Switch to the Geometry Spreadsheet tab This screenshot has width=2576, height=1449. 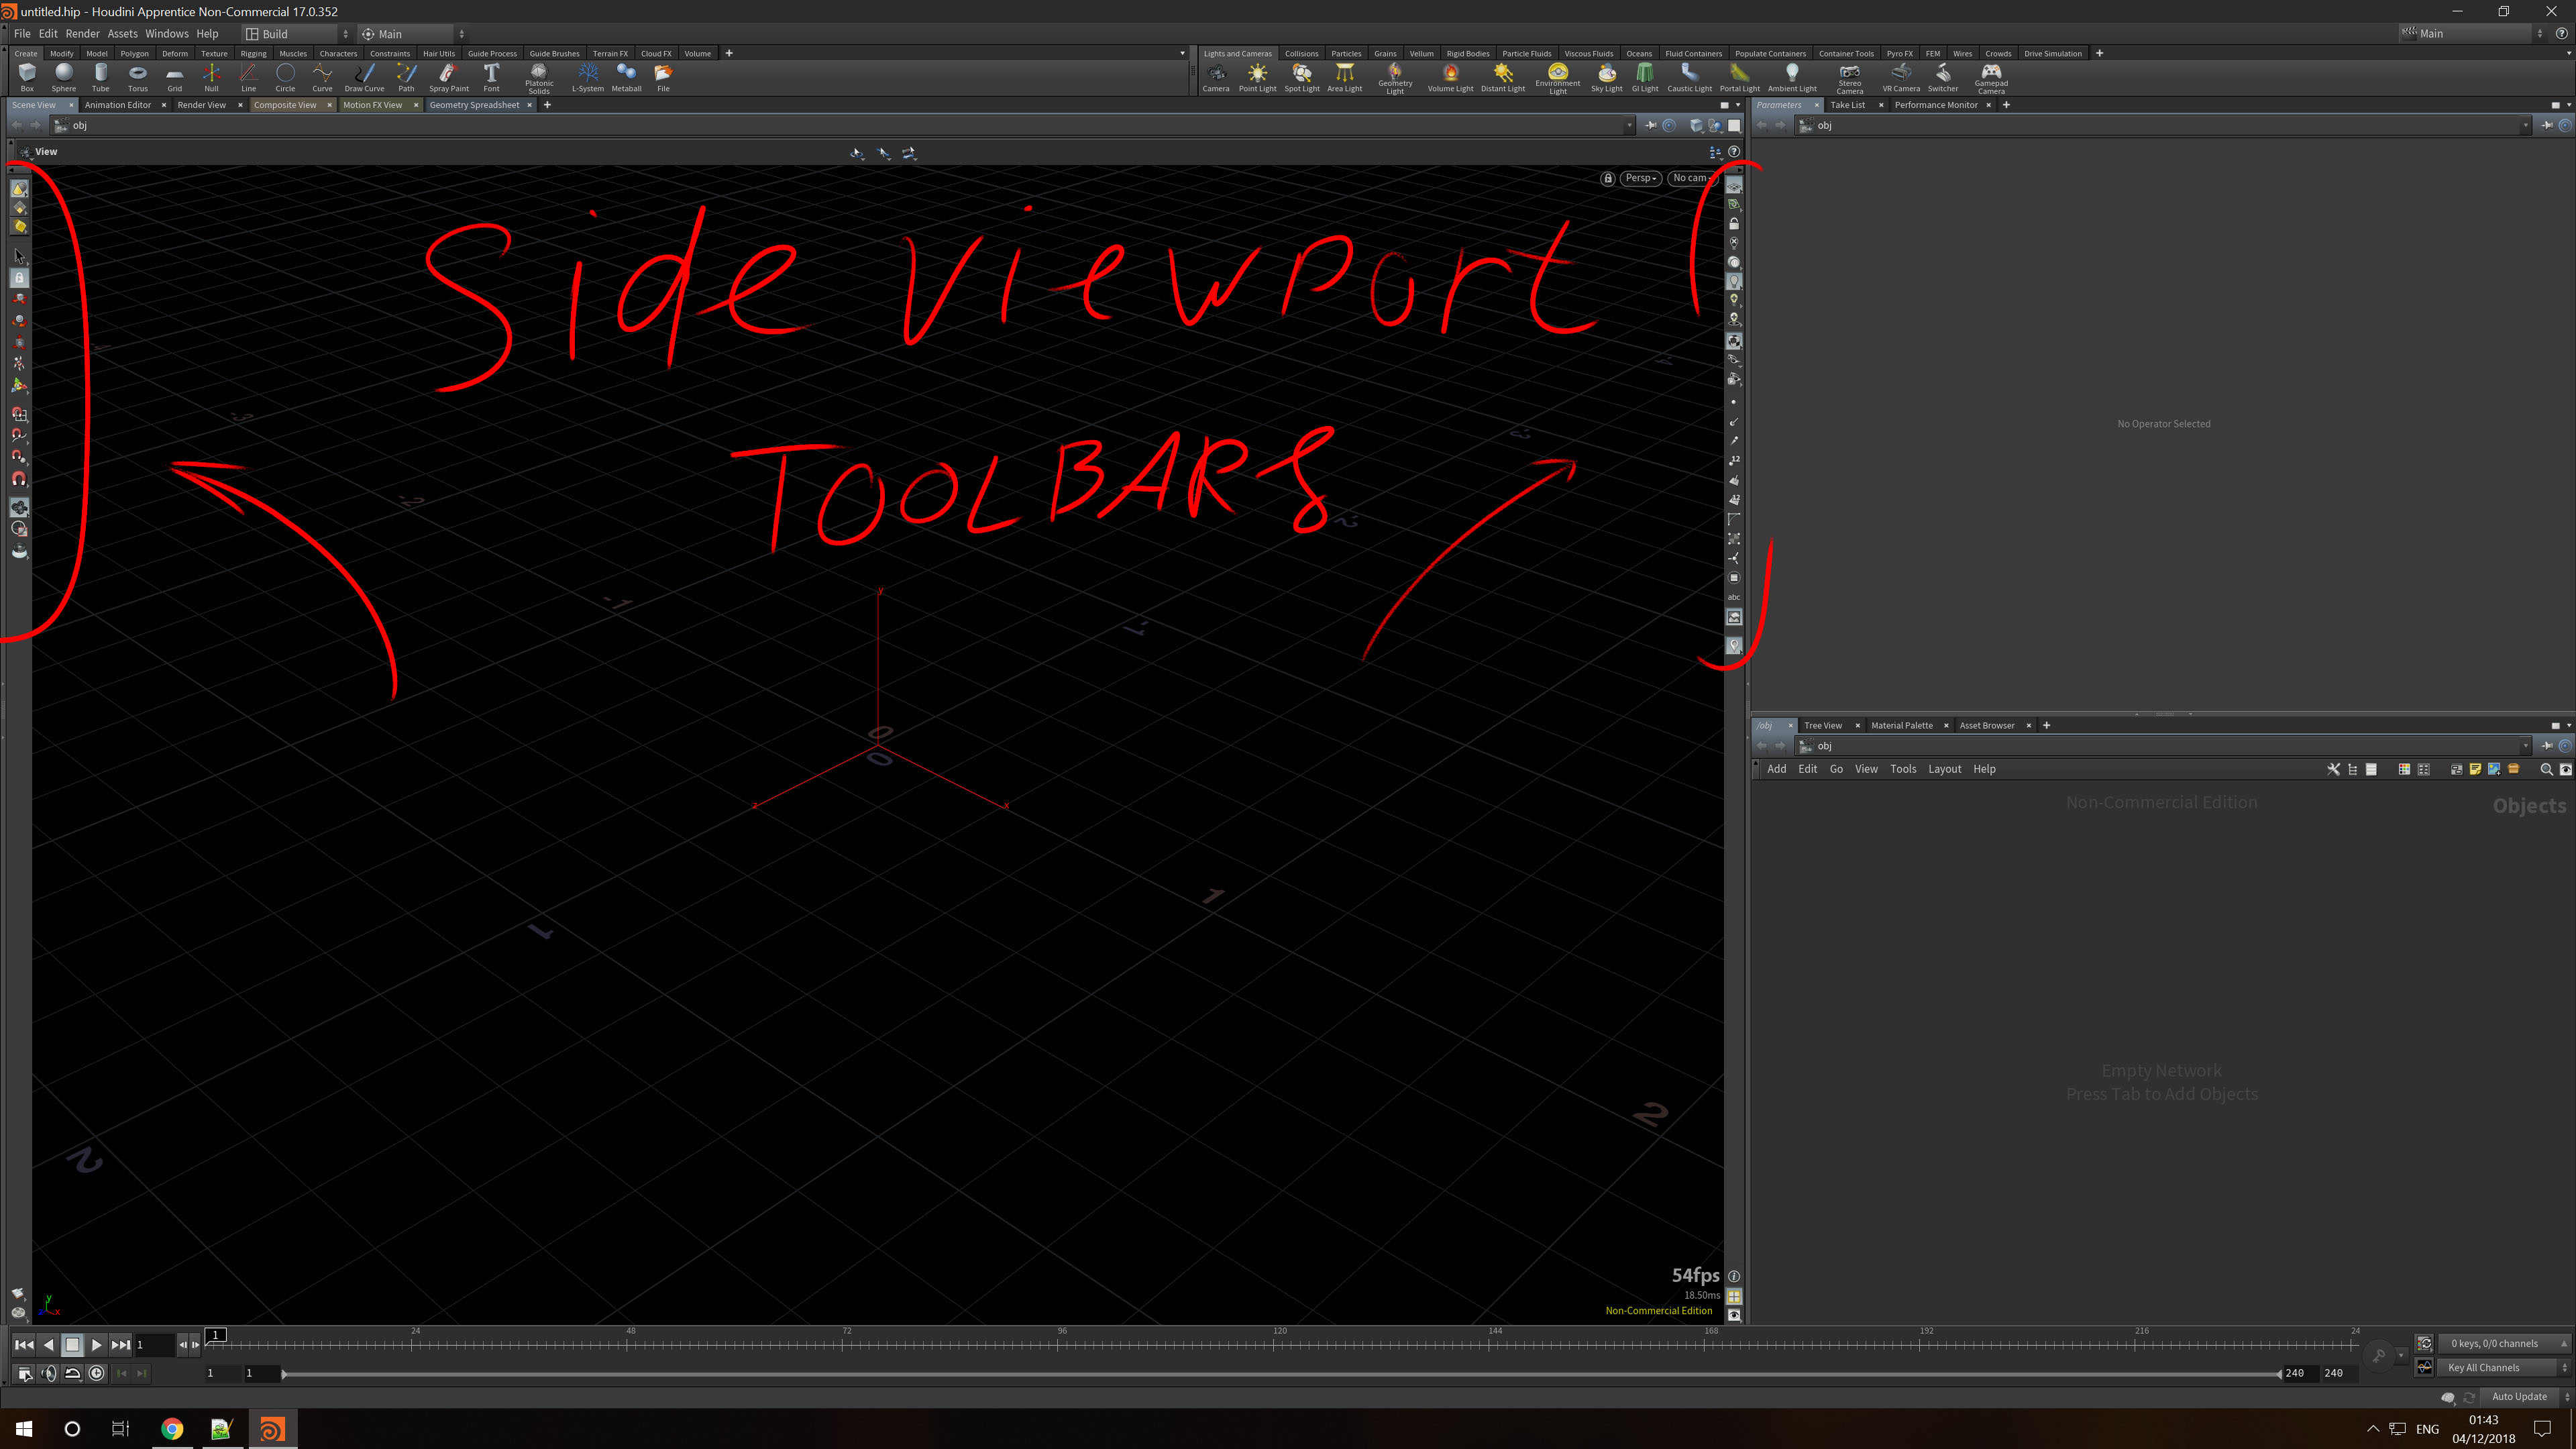pos(474,105)
